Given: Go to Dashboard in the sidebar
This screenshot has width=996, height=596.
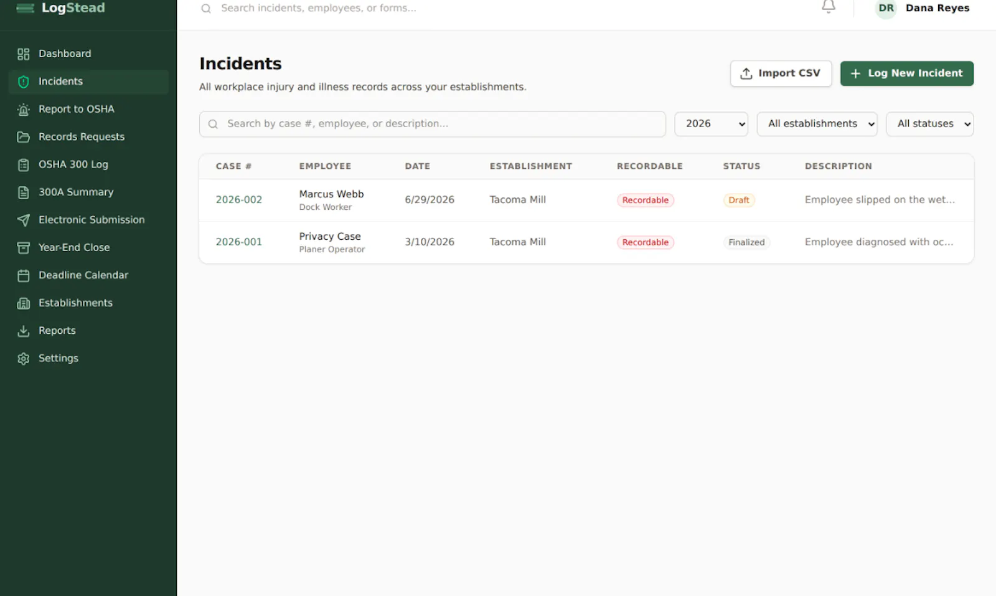Looking at the screenshot, I should point(88,54).
